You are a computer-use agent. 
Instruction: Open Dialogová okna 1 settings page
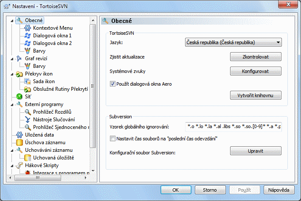(52, 36)
